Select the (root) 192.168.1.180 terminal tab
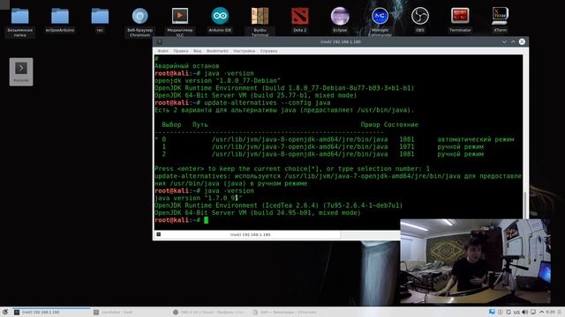565x317 pixels. tap(247, 235)
